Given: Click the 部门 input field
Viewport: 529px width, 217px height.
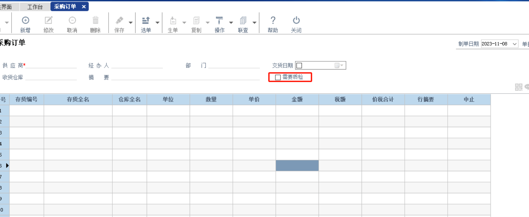Looking at the screenshot, I should pyautogui.click(x=234, y=65).
